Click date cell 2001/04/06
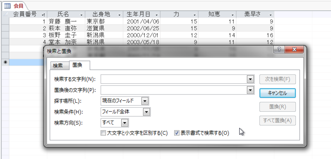The height and width of the screenshot is (159, 331). coord(142,22)
